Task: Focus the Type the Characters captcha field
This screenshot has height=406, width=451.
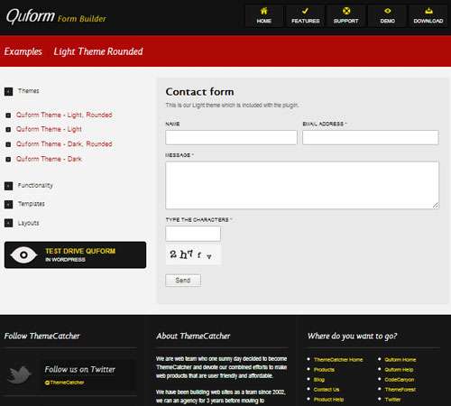Action: [x=193, y=234]
